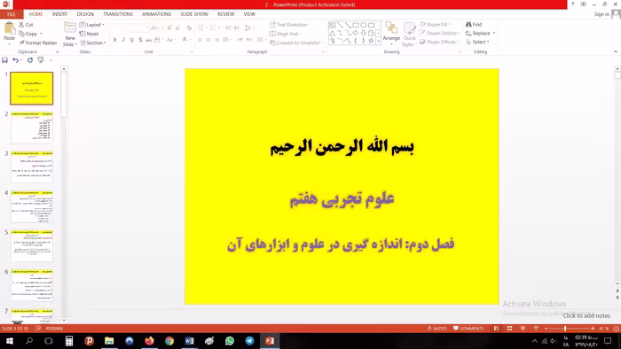
Task: Adjust the zoom slider handle
Action: pyautogui.click(x=565, y=329)
